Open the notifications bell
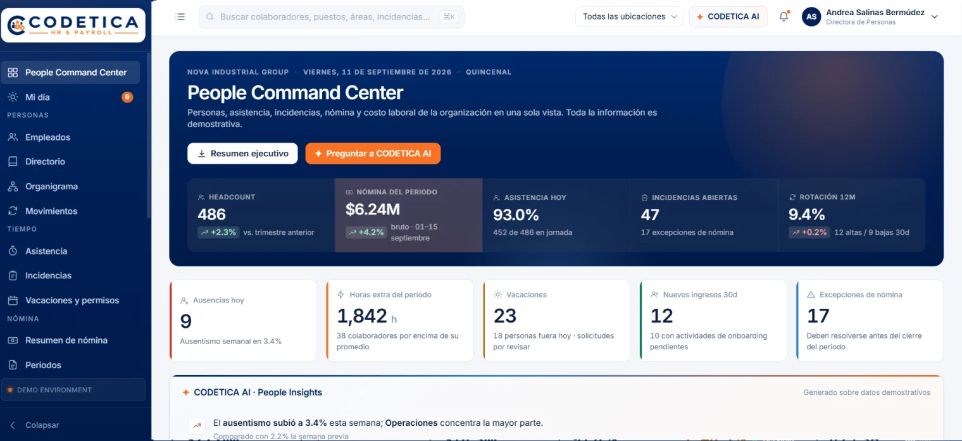This screenshot has height=441, width=962. pyautogui.click(x=784, y=17)
